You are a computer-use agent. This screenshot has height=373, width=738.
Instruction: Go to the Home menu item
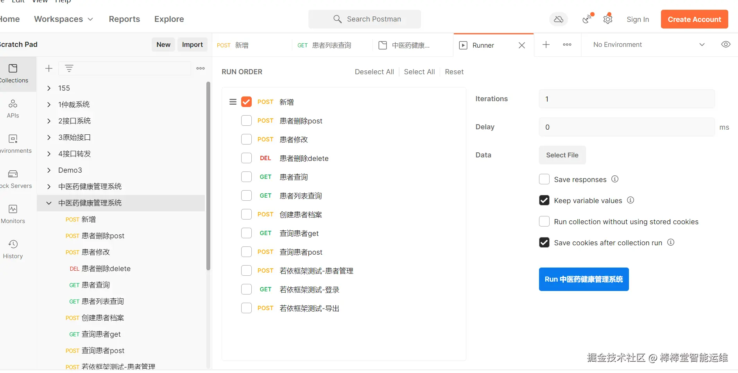coord(9,19)
